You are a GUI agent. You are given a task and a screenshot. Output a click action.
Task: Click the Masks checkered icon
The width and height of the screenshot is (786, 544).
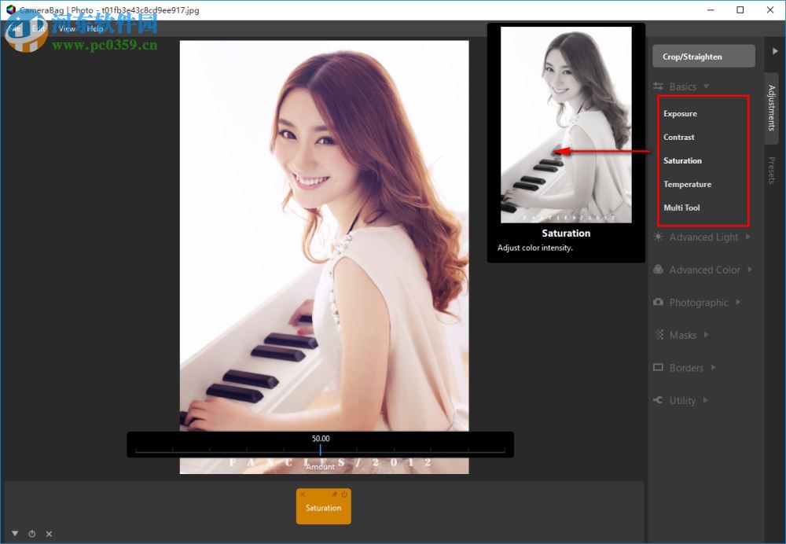[x=659, y=334]
